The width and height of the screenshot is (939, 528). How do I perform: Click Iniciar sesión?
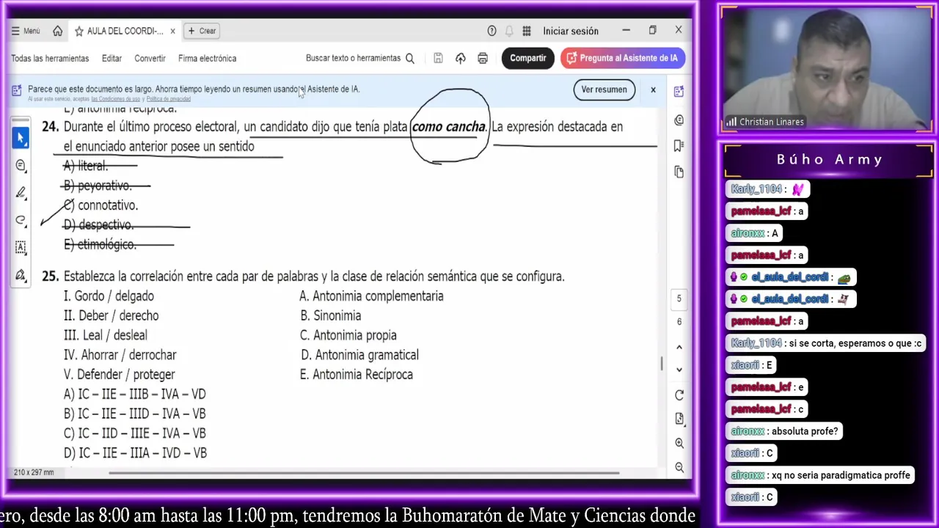coord(571,31)
